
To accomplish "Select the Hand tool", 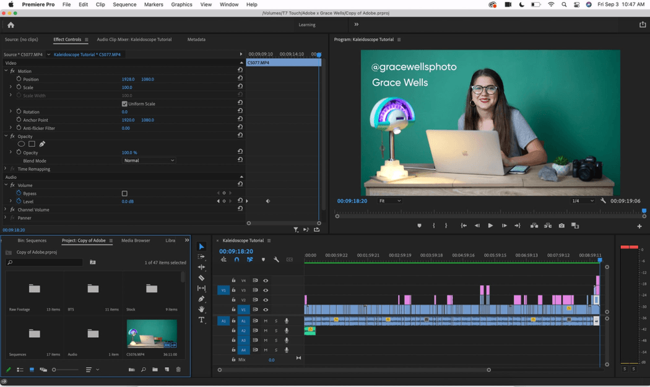I will 202,309.
